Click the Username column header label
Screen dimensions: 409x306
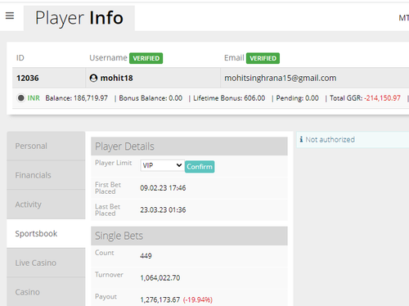coord(108,58)
